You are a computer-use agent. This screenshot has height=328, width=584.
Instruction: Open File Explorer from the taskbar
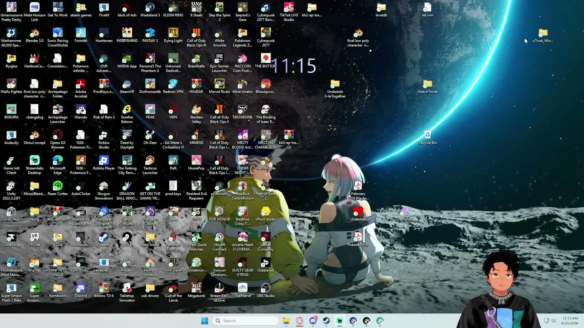[286, 321]
